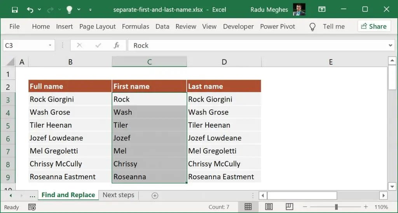Expand the formula bar with chevron
Viewport: 398px width, 213px height.
click(x=390, y=45)
